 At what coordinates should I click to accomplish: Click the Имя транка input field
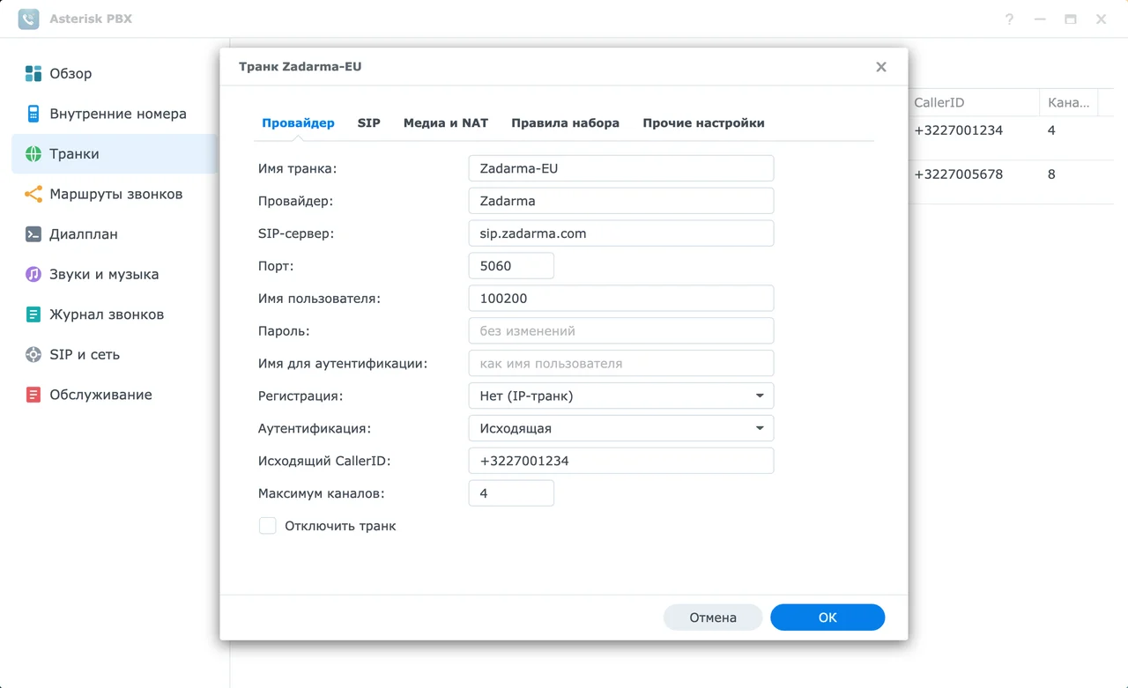621,168
